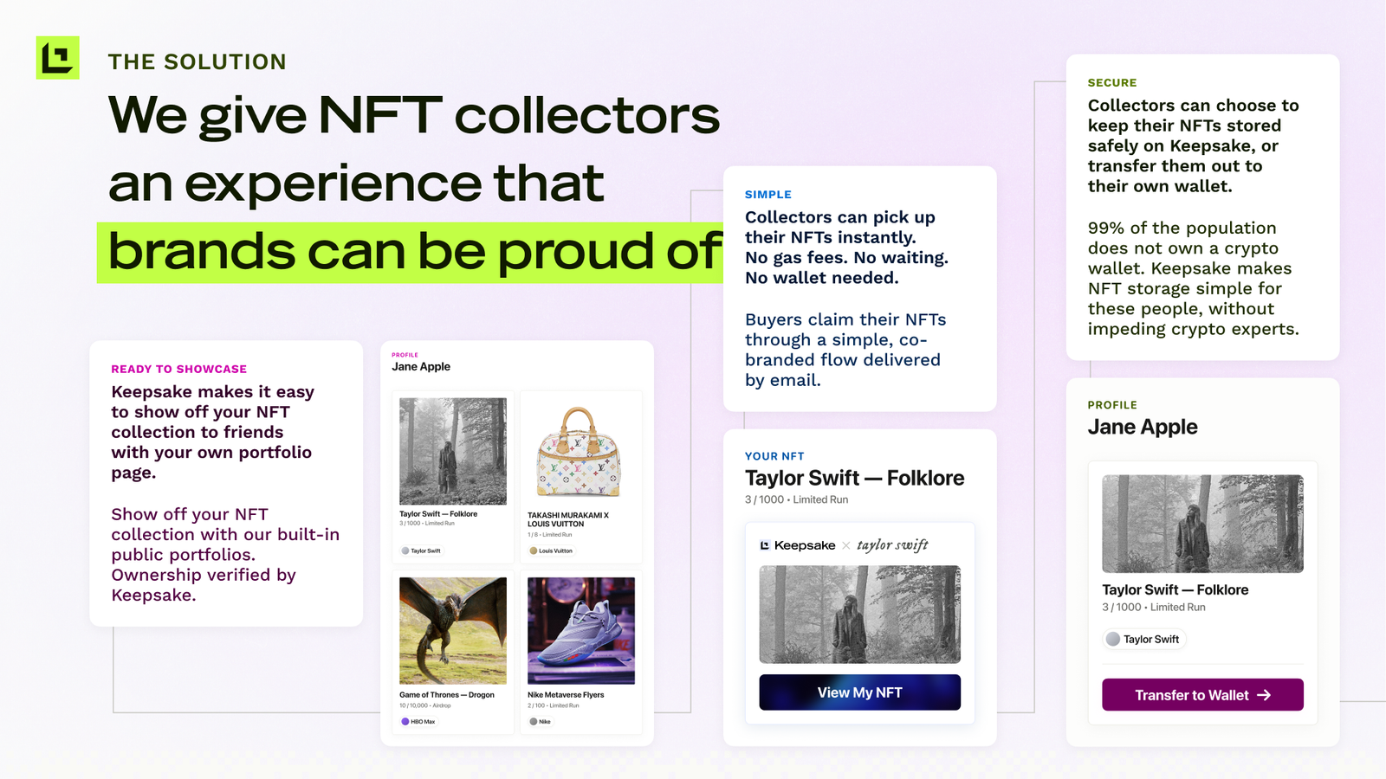Open the Nike Metaverse Flyers sneaker thumbnail
This screenshot has height=779, width=1386.
[581, 631]
